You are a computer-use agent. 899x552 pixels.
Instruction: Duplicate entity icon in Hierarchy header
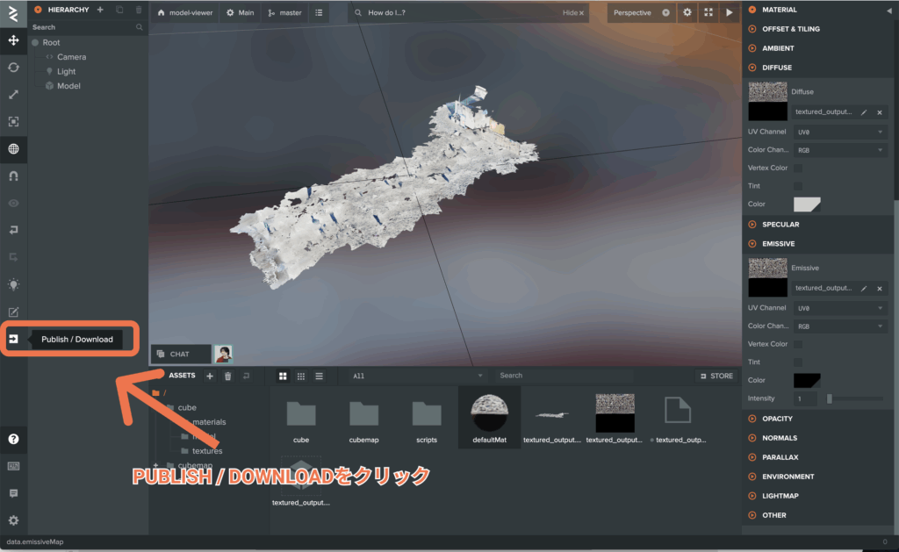119,10
